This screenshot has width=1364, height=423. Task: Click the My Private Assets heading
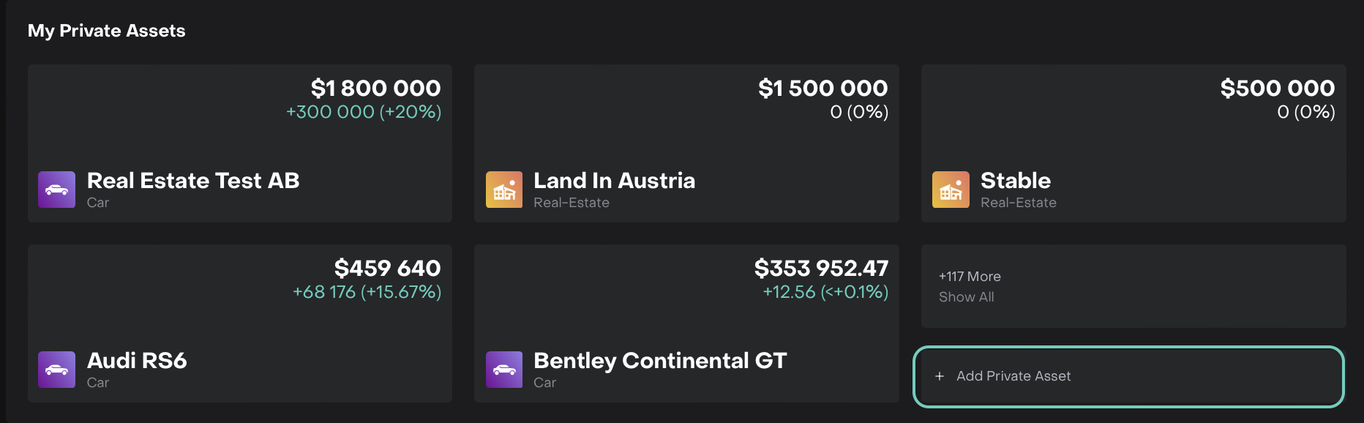coord(107,31)
